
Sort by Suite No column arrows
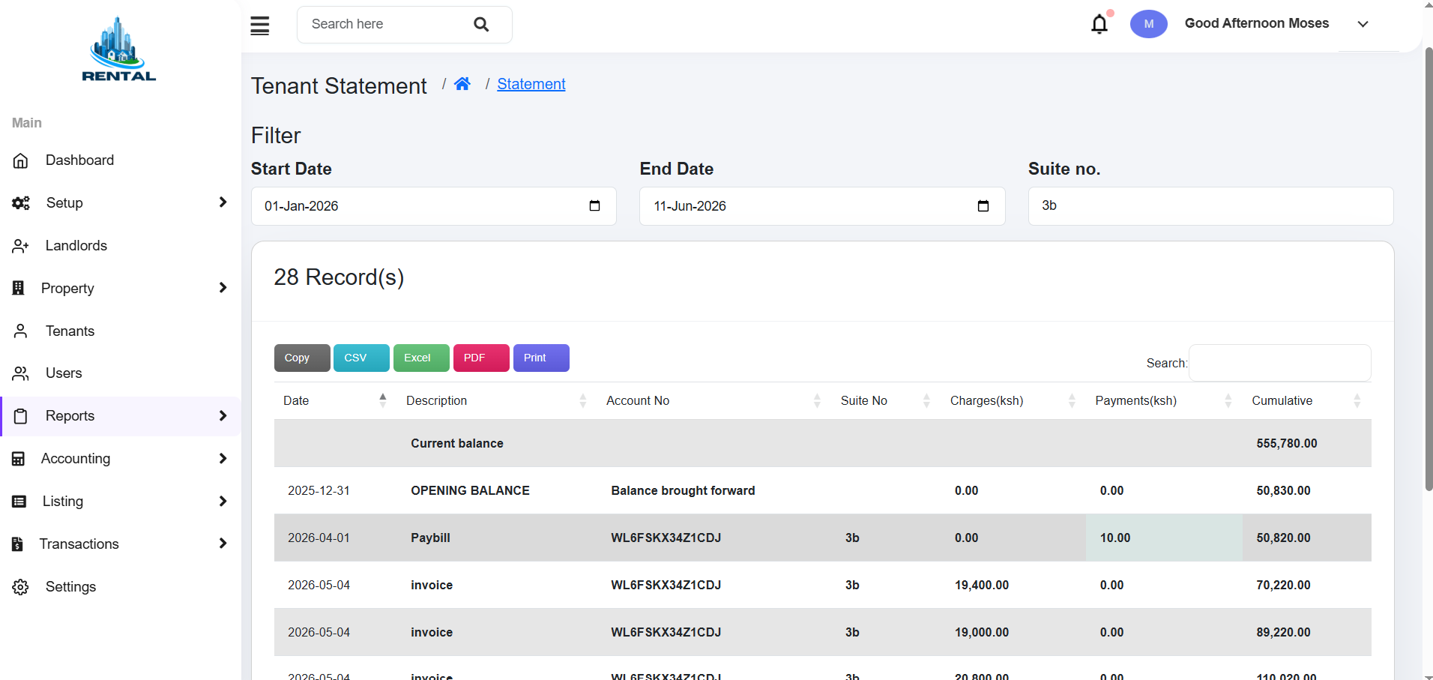[926, 400]
